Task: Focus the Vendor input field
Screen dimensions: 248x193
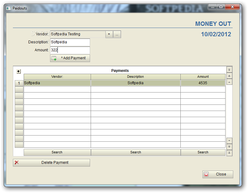Action: click(78, 34)
